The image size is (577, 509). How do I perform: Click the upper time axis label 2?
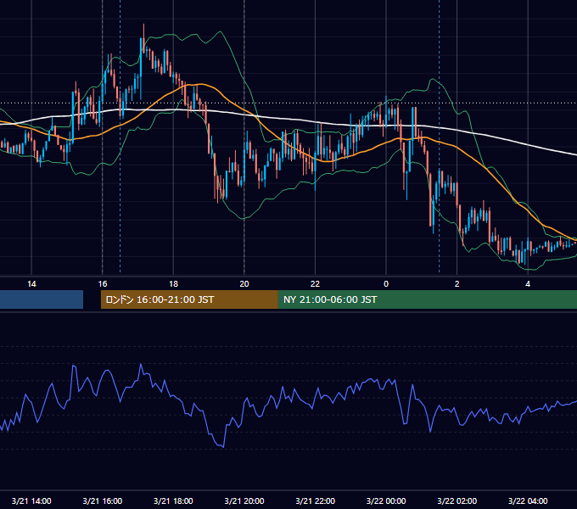(x=457, y=284)
